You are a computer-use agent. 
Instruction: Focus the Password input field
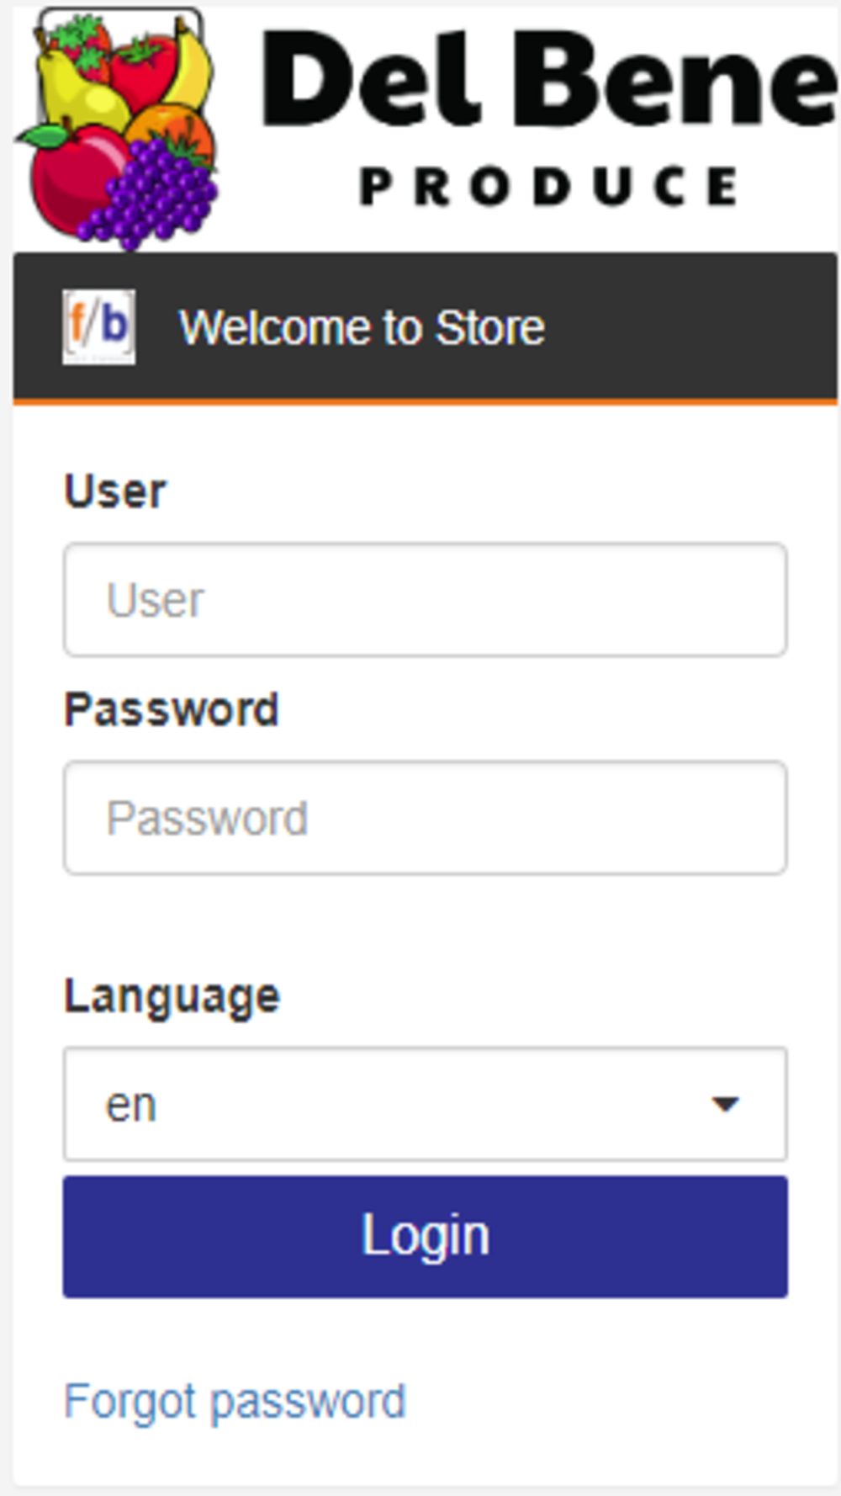coord(426,818)
